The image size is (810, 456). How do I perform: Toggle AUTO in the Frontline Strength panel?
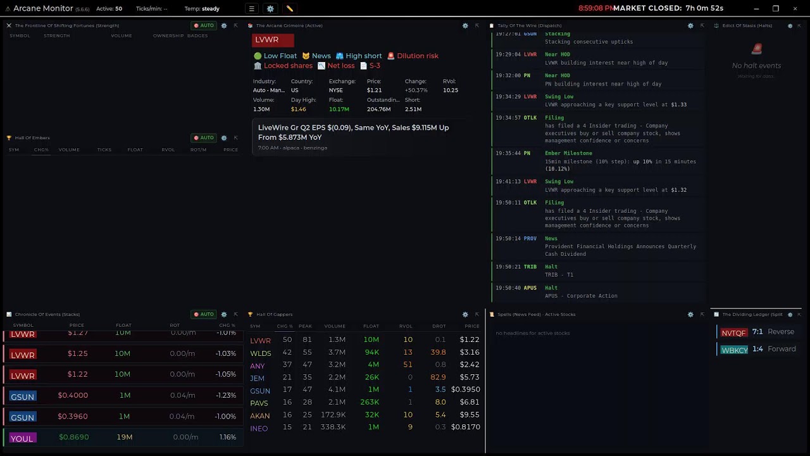click(x=204, y=25)
